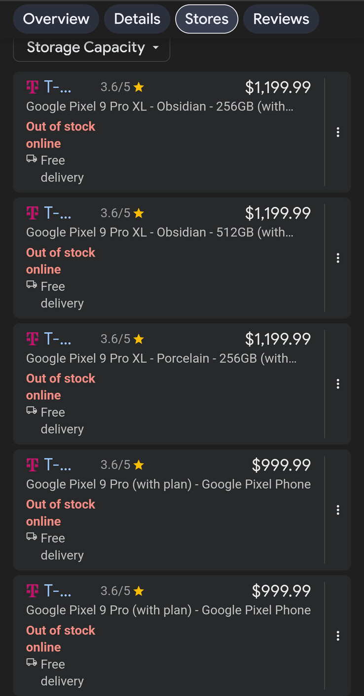Open the Pixel 9 Pro XL Obsidian 512GB title

tap(159, 232)
